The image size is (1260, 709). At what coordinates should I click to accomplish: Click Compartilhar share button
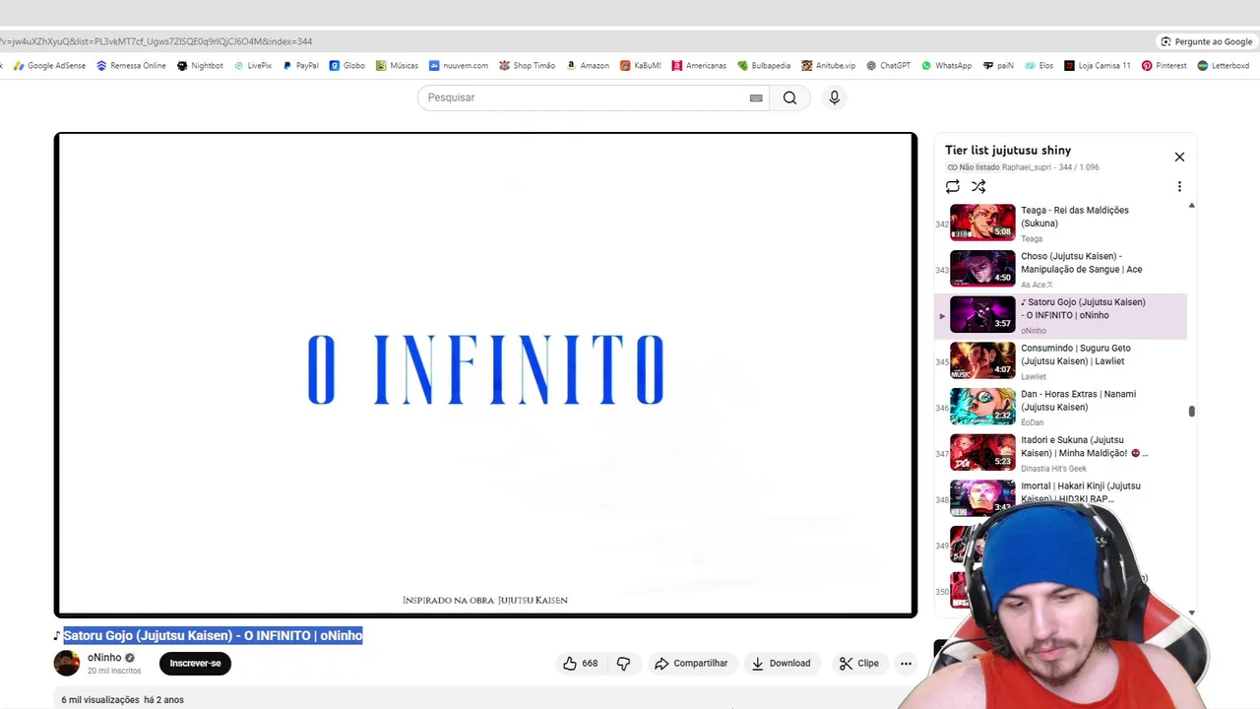[x=691, y=664]
